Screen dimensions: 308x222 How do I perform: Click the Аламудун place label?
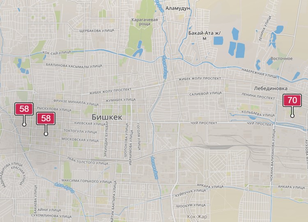coord(178,8)
